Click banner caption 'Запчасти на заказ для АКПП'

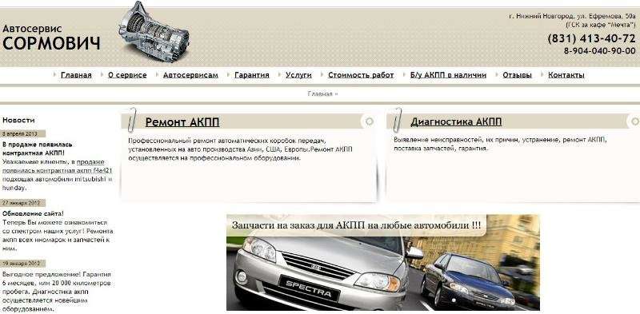(356, 225)
